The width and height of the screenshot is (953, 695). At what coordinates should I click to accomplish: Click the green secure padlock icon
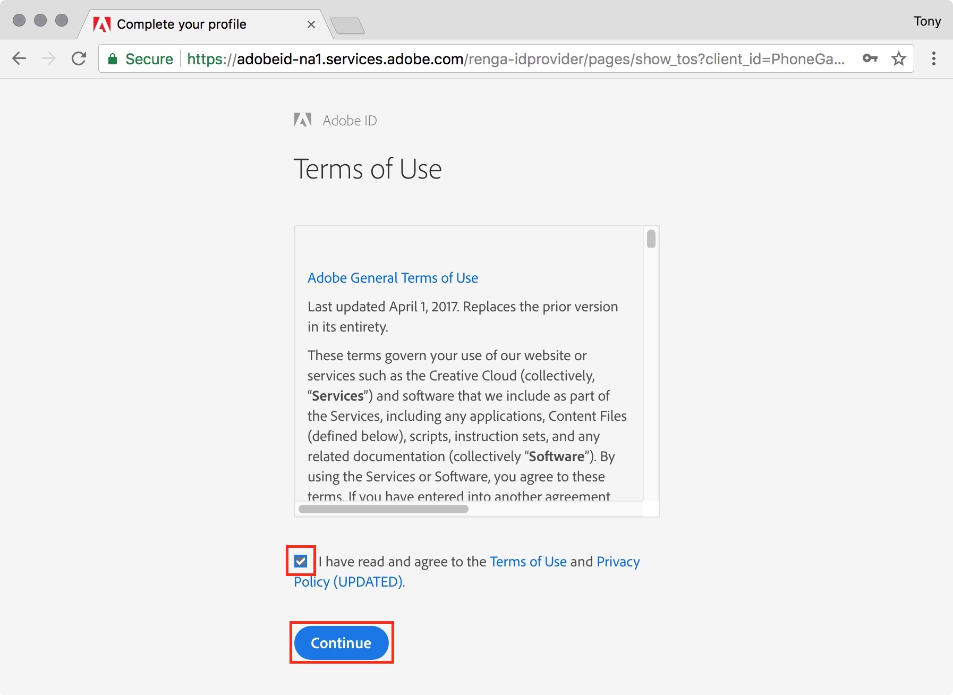(113, 59)
